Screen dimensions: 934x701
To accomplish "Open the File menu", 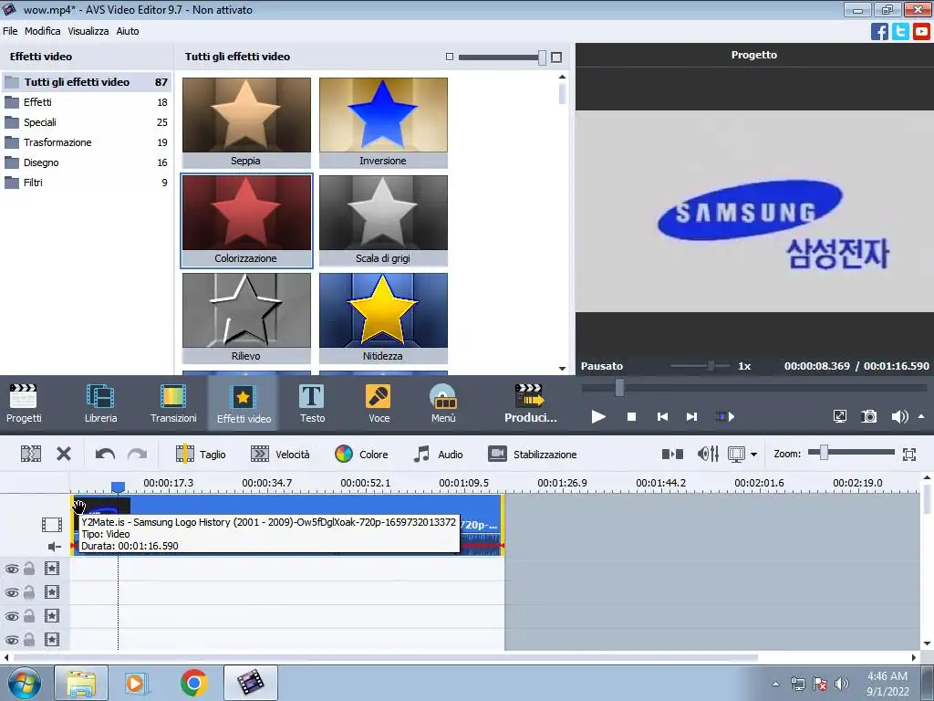I will [x=10, y=31].
